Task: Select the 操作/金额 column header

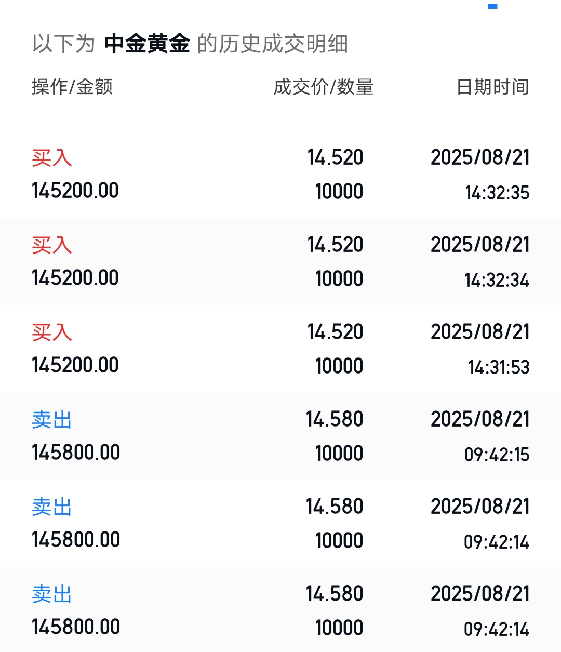Action: [x=72, y=87]
